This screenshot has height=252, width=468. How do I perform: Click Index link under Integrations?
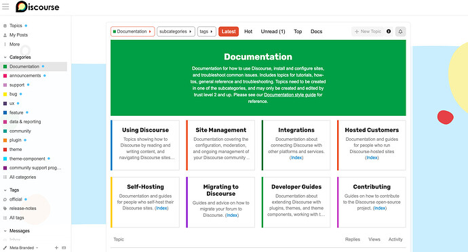pos(296,158)
